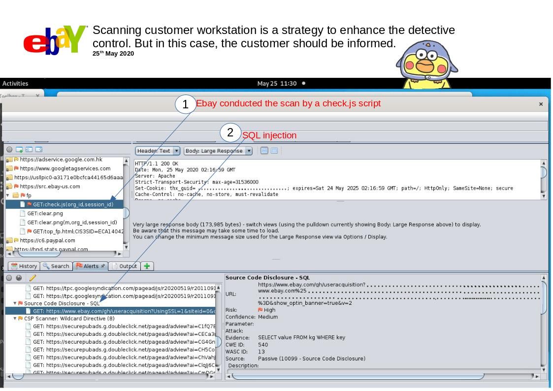
Task: Switch to the History tab
Action: [24, 266]
